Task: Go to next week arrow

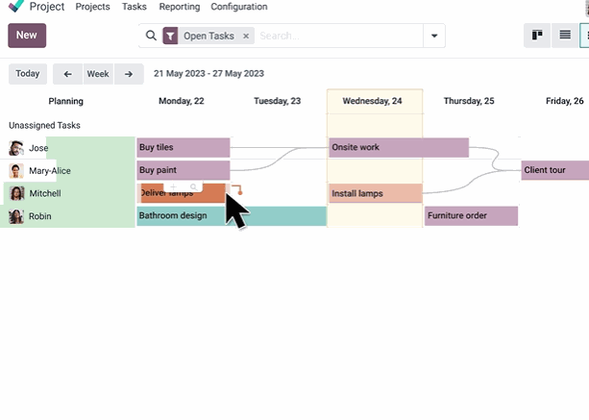Action: click(129, 74)
